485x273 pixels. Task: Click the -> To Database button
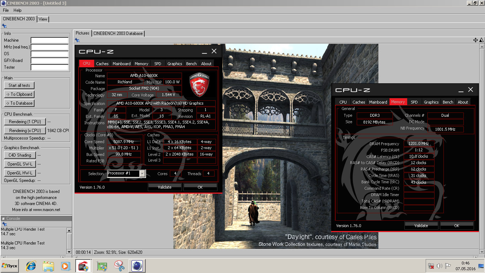[x=19, y=103]
